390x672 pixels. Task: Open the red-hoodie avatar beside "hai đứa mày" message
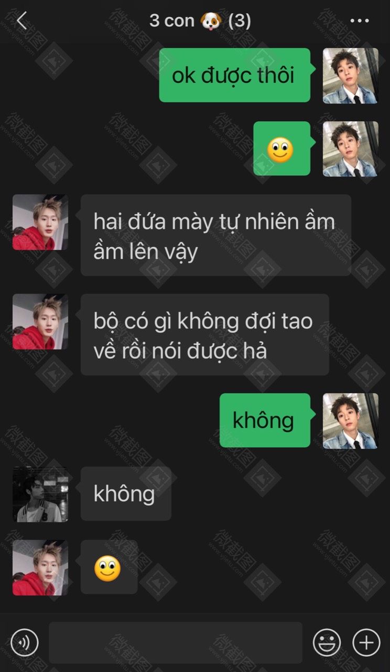(x=40, y=222)
